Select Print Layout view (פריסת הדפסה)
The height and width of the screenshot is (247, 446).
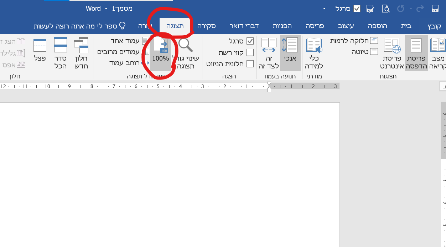click(416, 52)
